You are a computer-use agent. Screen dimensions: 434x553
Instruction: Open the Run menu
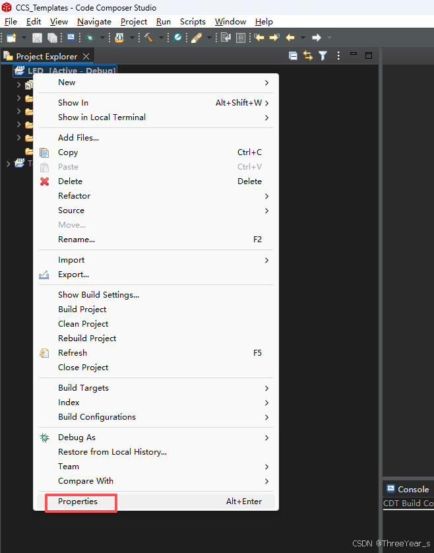pyautogui.click(x=163, y=22)
